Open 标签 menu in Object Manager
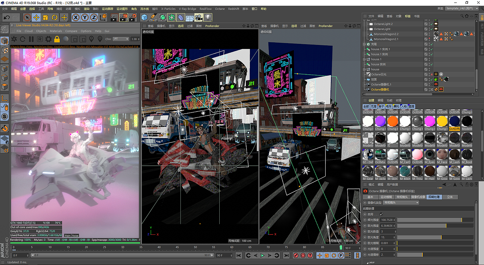484x265 pixels. click(408, 16)
